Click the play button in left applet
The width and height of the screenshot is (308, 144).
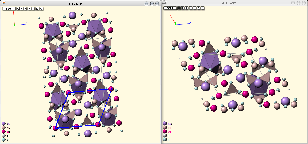pos(21,9)
